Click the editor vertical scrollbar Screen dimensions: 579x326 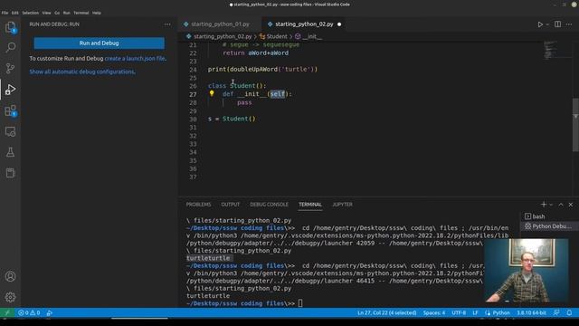pos(575,125)
